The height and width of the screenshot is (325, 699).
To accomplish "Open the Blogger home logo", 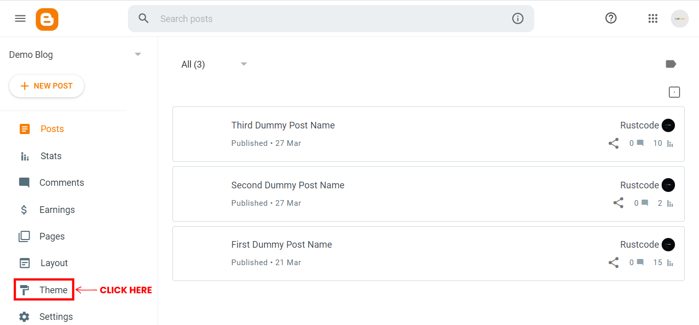I will coord(47,18).
